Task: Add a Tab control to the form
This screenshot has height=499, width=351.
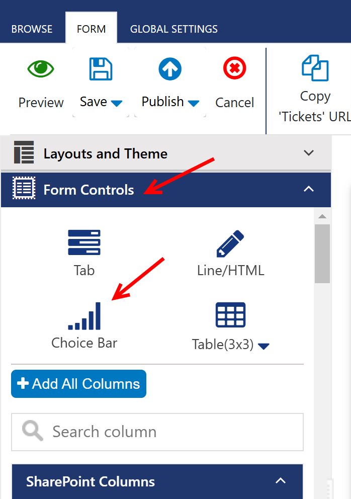Action: pos(84,243)
